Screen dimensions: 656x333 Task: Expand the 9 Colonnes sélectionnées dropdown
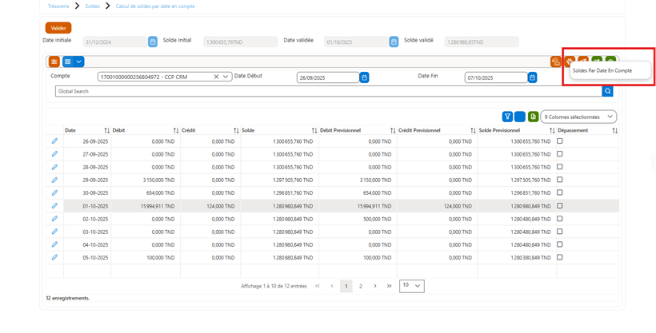coord(578,117)
